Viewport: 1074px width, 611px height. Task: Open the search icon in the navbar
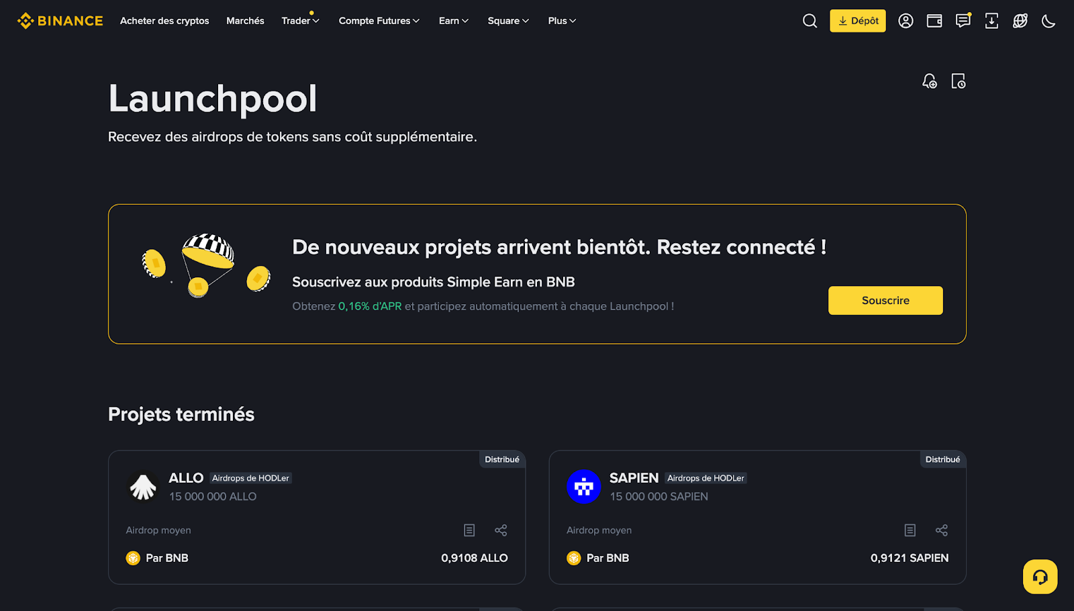(810, 21)
